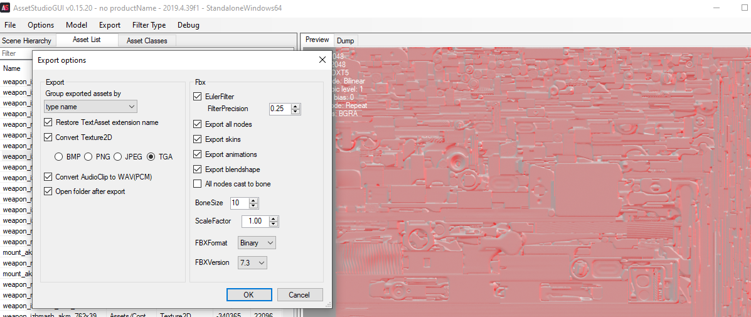
Task: Open the Model menu
Action: click(x=77, y=25)
